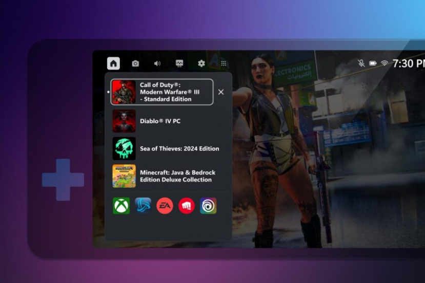Click the Wi-Fi status icon
Viewport: 425px width, 283px height.
(x=384, y=63)
